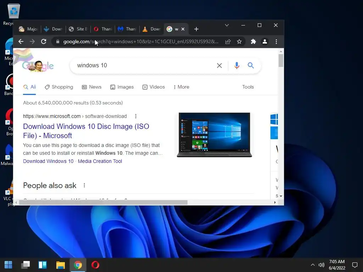This screenshot has width=363, height=272.
Task: Select the All results tab
Action: 30,87
